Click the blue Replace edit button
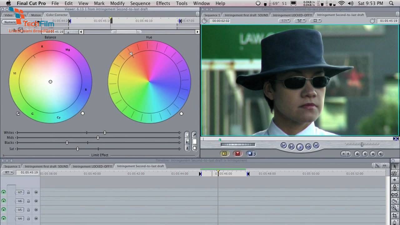 (x=250, y=153)
